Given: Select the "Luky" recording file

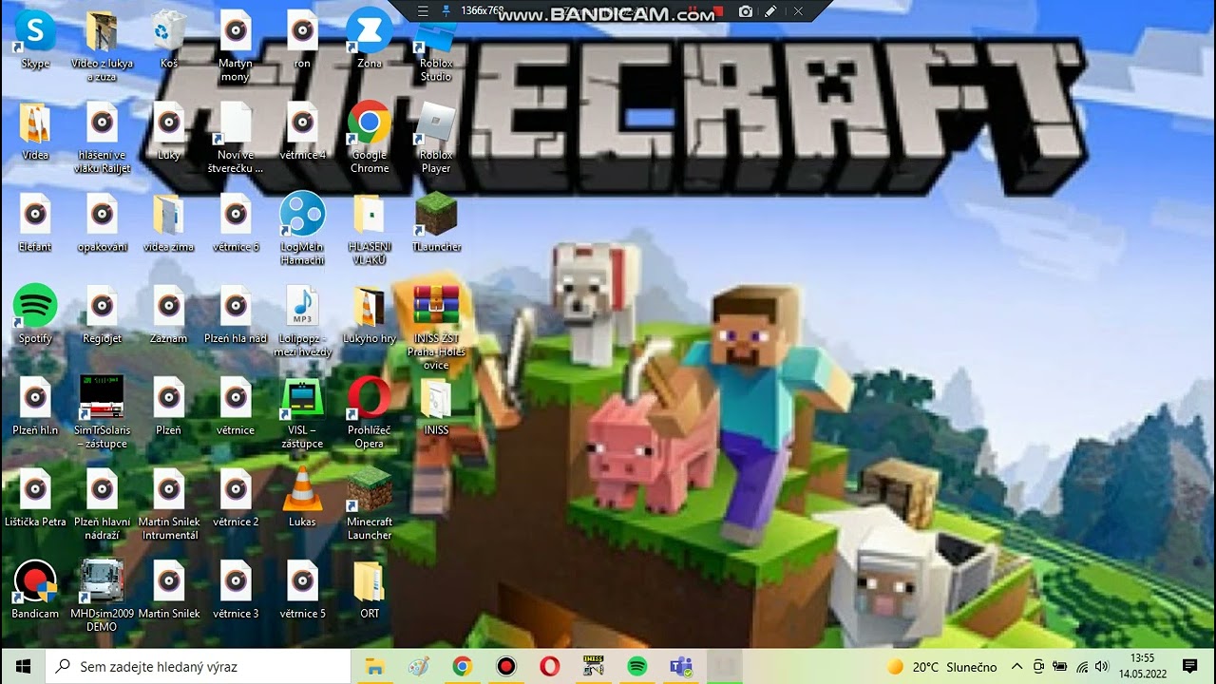Looking at the screenshot, I should (168, 130).
